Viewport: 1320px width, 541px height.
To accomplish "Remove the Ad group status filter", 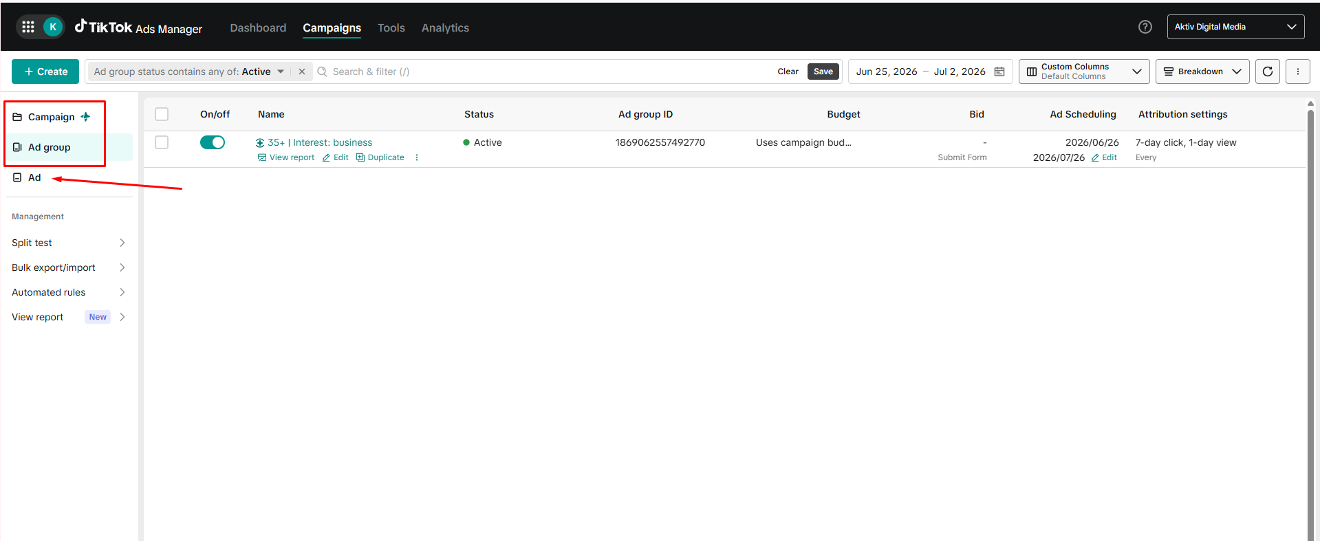I will coord(301,71).
